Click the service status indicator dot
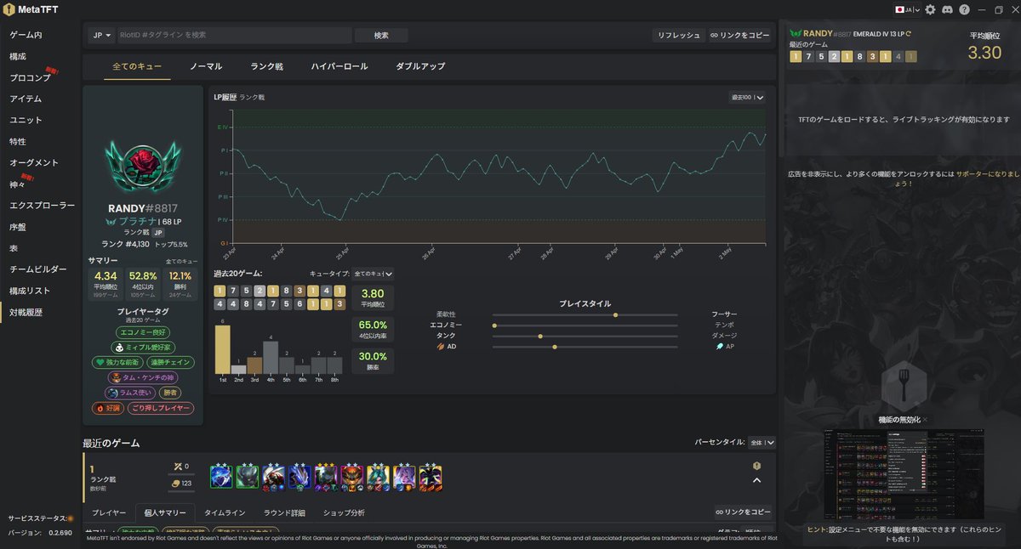1021x549 pixels. (x=71, y=518)
